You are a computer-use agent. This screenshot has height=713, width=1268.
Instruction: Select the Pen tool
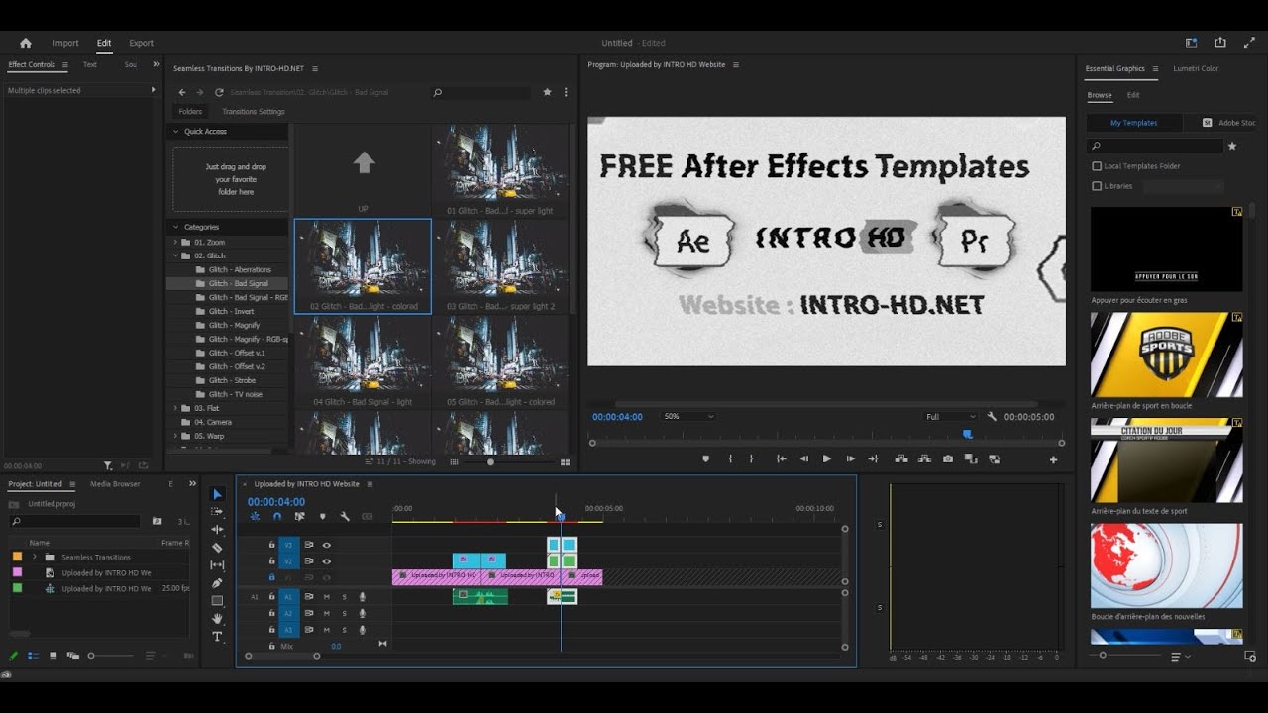coord(217,583)
